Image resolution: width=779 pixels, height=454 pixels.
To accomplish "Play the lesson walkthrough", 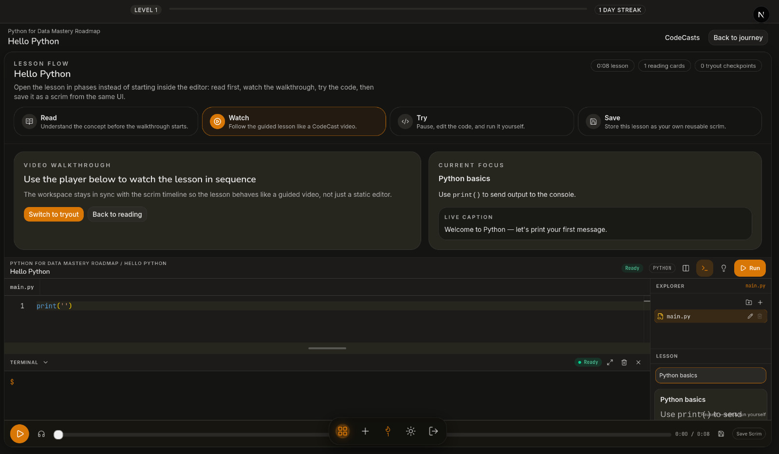I will [x=19, y=434].
